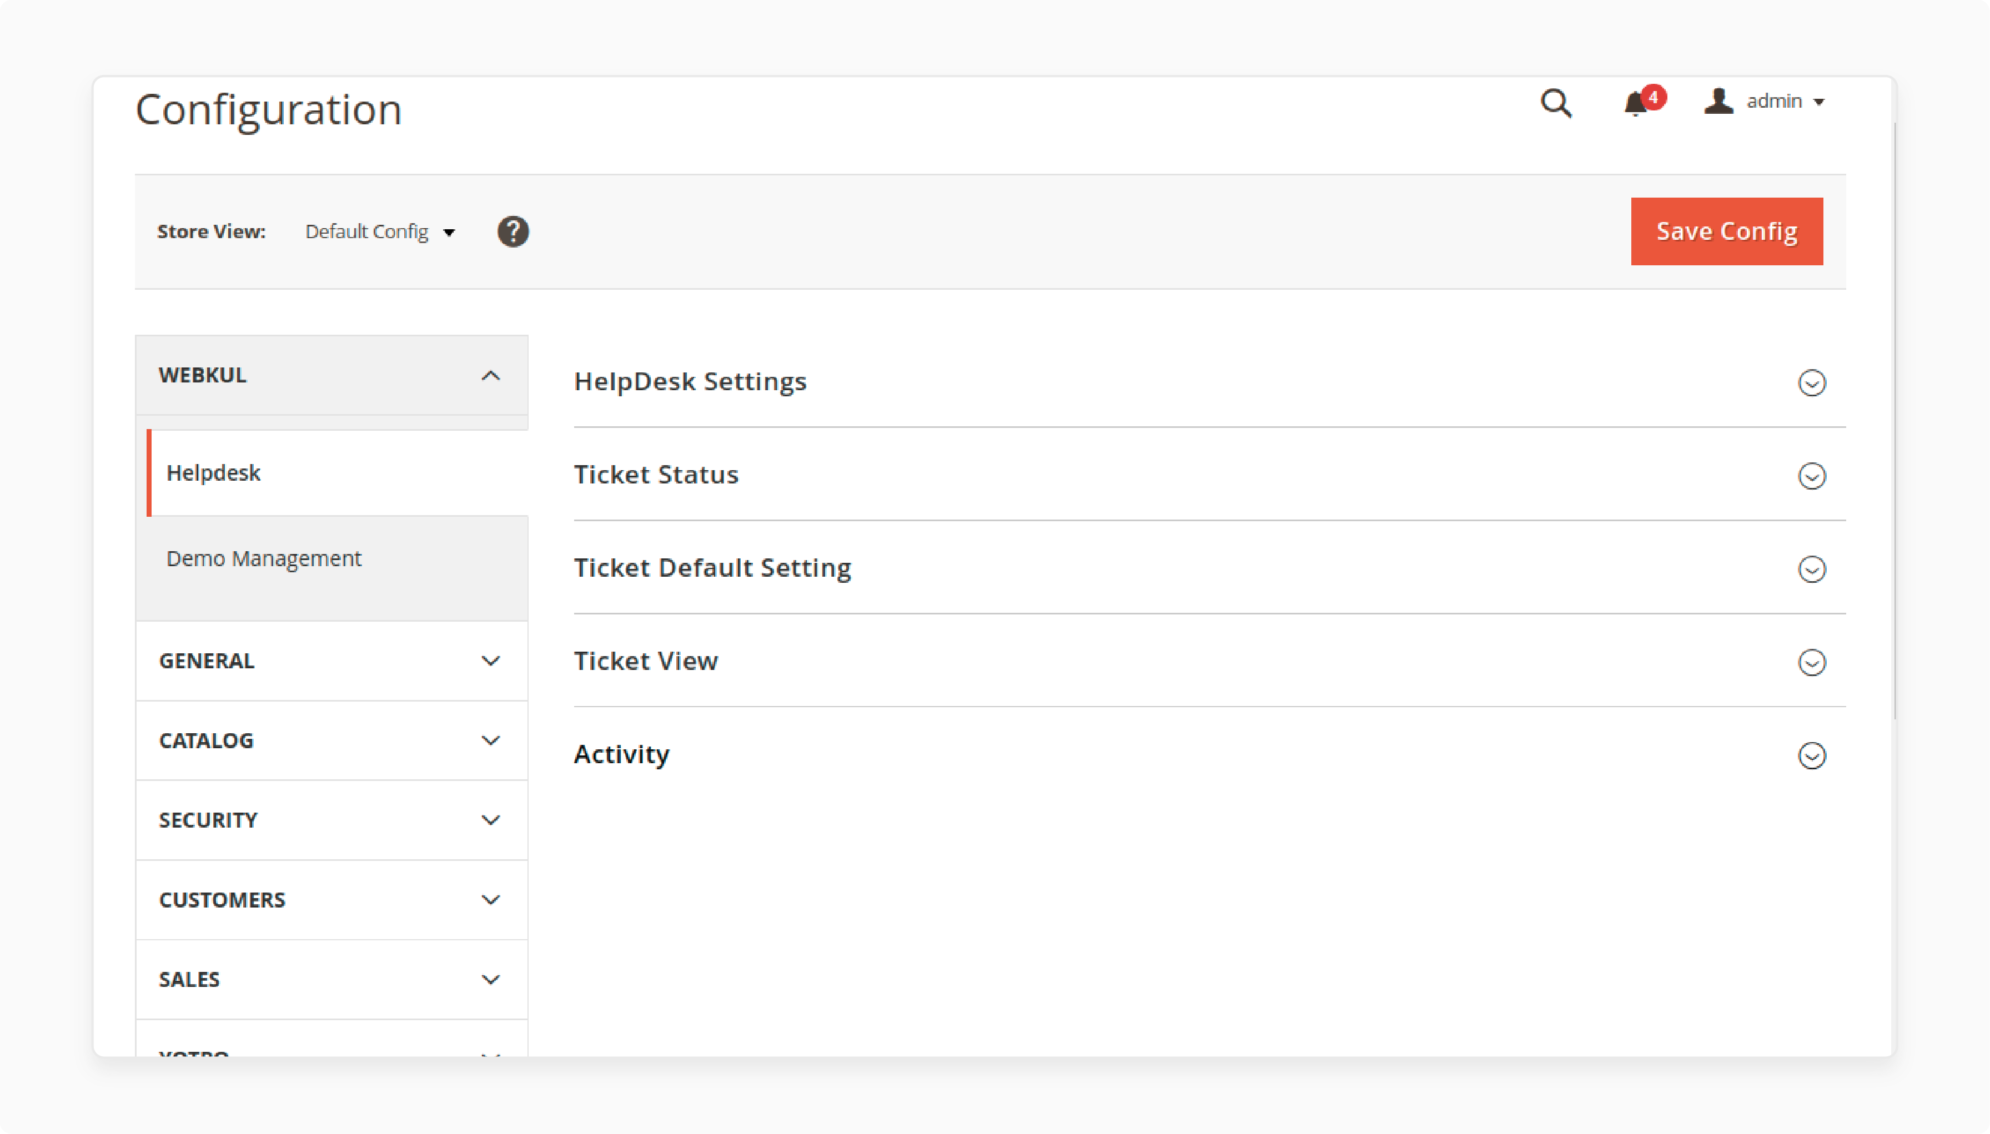Click the Save Config button

pyautogui.click(x=1727, y=231)
